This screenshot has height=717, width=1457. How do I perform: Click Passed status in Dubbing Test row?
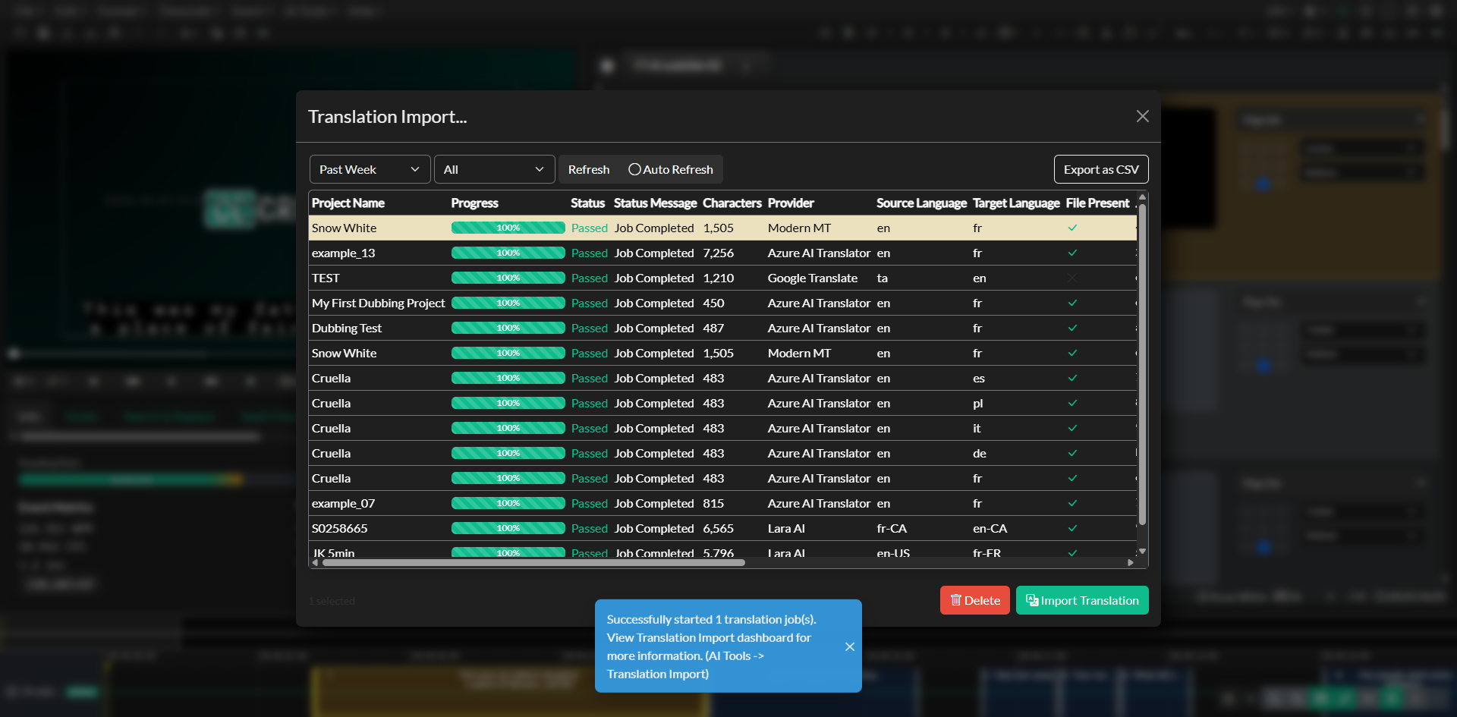[590, 328]
